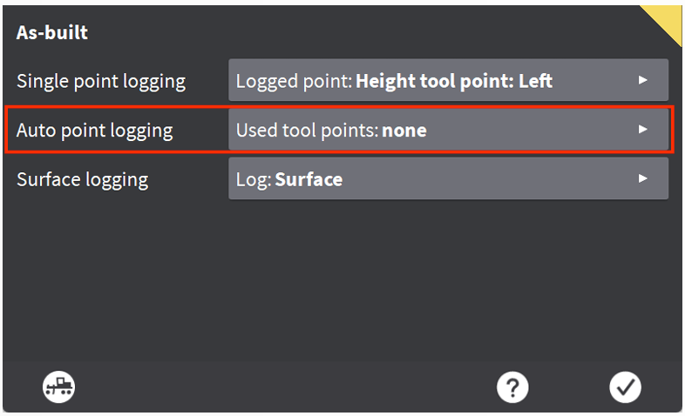The image size is (685, 416).
Task: Click the "Single point logging" label
Action: (101, 82)
